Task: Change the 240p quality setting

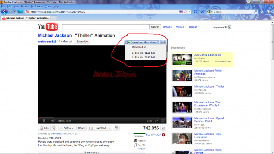Action: pos(150,121)
